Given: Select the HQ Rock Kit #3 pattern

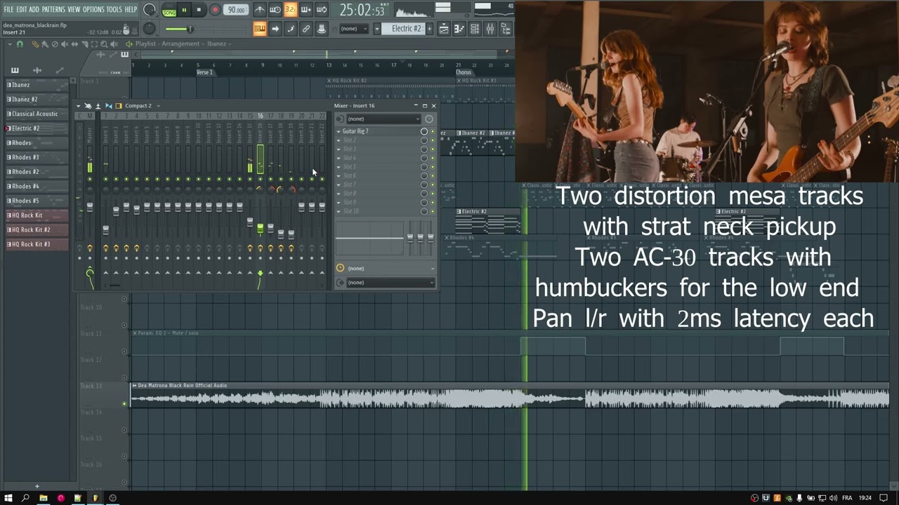Looking at the screenshot, I should (37, 244).
